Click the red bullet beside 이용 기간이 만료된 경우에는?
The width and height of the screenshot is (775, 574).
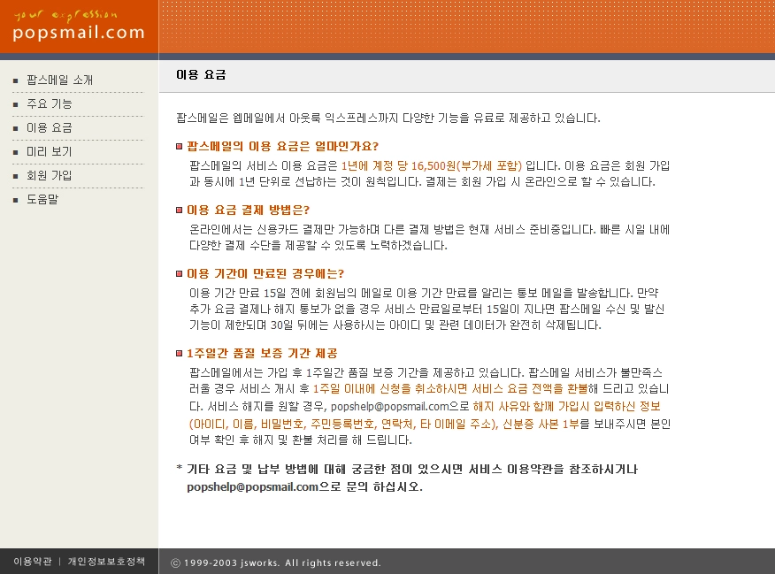point(180,273)
